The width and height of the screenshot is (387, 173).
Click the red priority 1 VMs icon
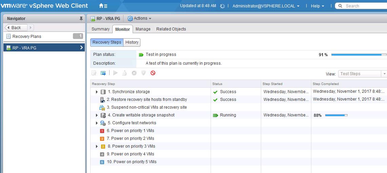coord(102,131)
